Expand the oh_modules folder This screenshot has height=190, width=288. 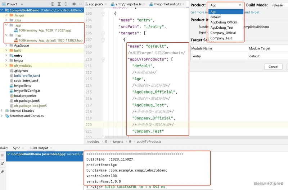point(6,65)
